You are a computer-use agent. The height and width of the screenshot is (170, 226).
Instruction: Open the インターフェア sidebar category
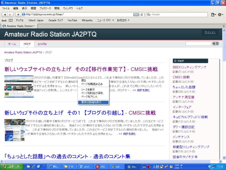(182, 107)
